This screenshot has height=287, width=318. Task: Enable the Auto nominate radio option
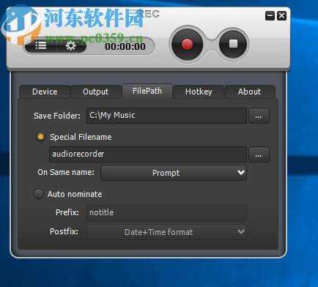click(38, 194)
